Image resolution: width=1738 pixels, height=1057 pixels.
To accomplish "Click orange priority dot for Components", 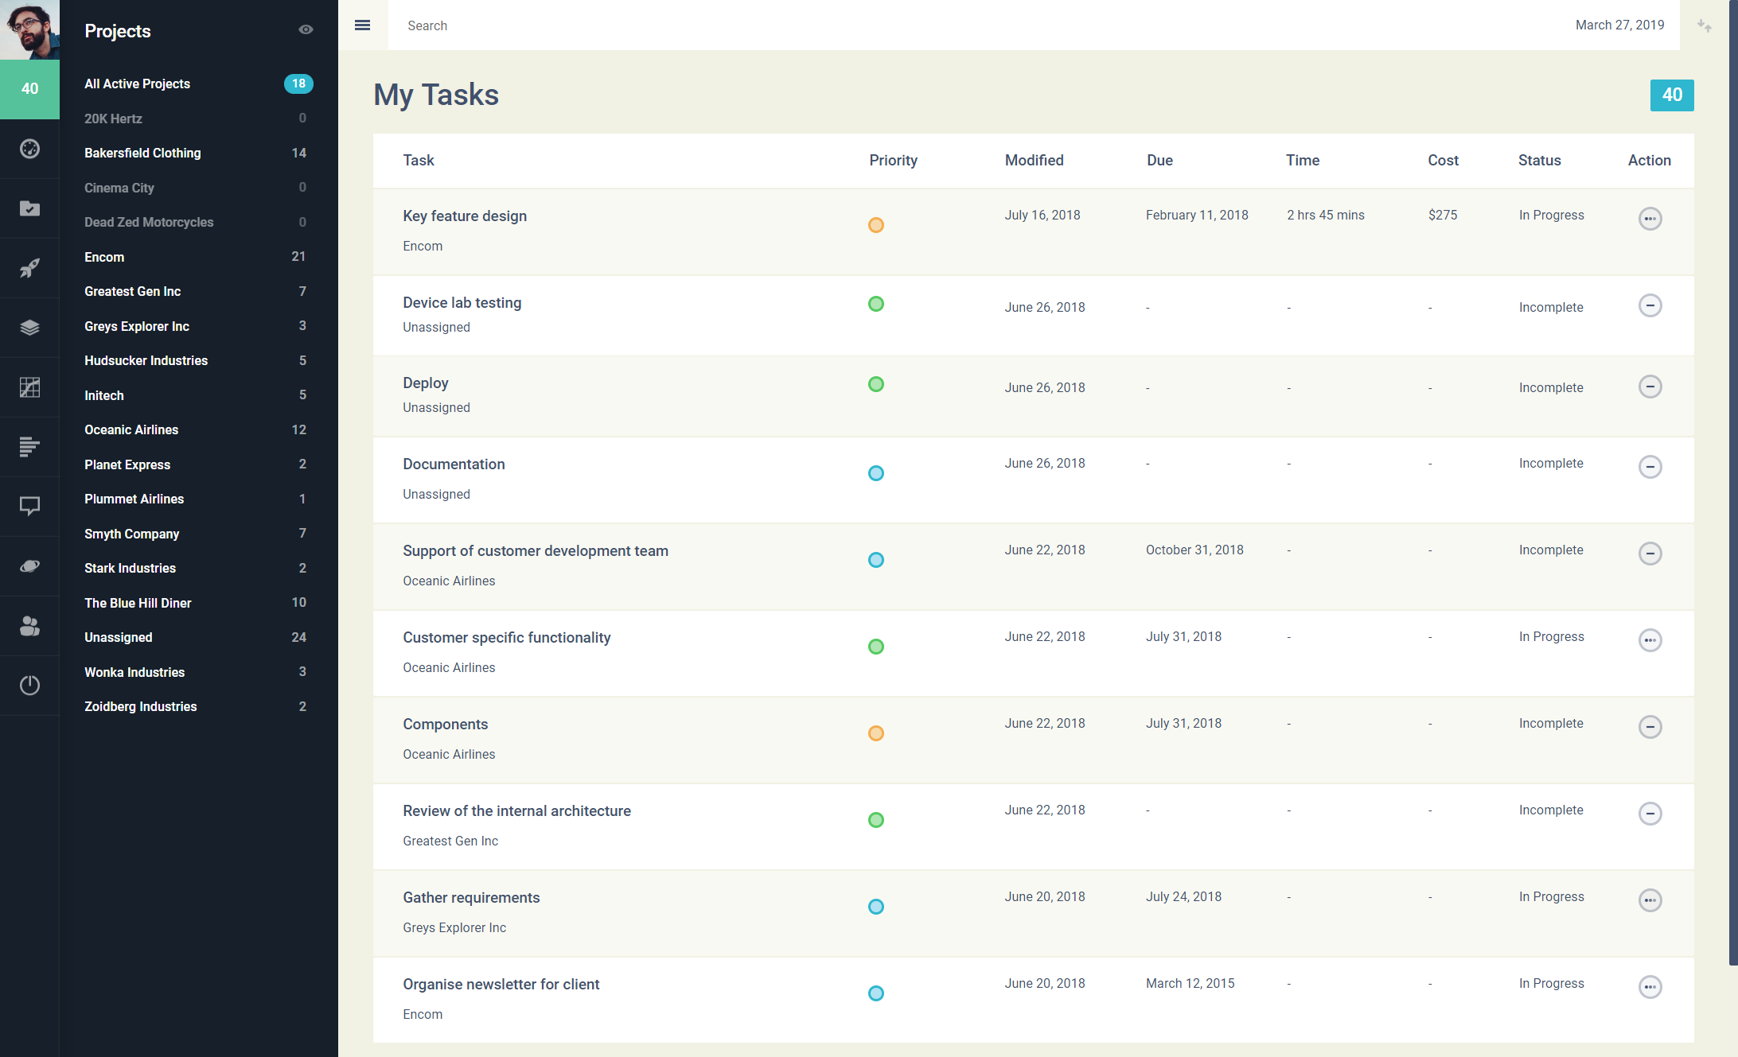I will click(875, 733).
